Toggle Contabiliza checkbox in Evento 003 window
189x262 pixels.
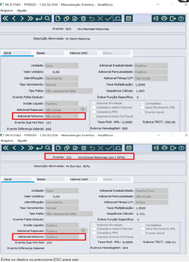point(143,103)
